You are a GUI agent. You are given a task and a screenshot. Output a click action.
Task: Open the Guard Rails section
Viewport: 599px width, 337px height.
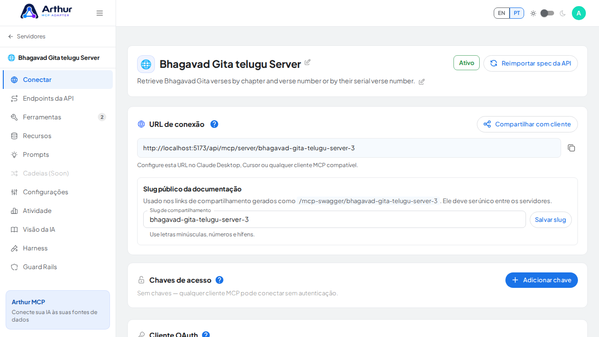pos(58,267)
